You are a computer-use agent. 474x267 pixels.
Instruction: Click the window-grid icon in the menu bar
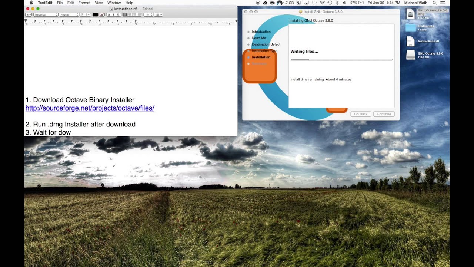(x=298, y=3)
